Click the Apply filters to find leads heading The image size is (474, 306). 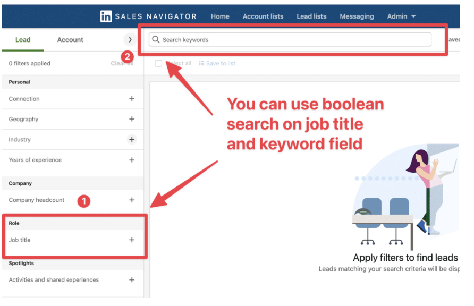tap(405, 258)
